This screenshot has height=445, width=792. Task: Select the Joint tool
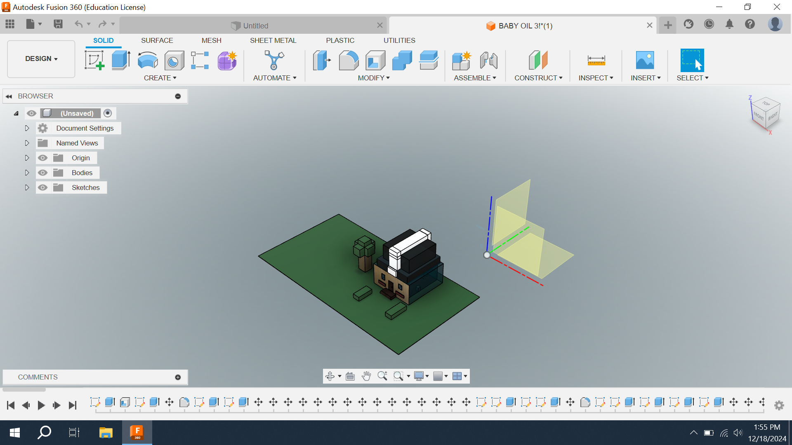pyautogui.click(x=488, y=60)
